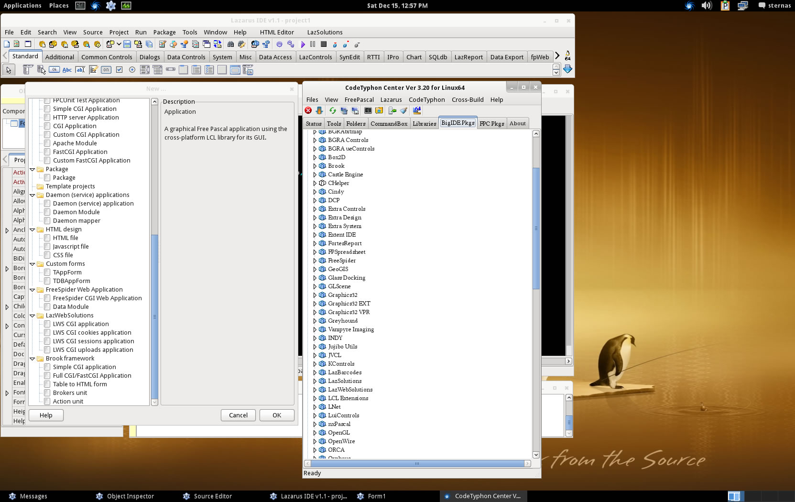This screenshot has width=795, height=502.
Task: Click the New dialog tree vertical scrollbar thumb
Action: (x=154, y=316)
